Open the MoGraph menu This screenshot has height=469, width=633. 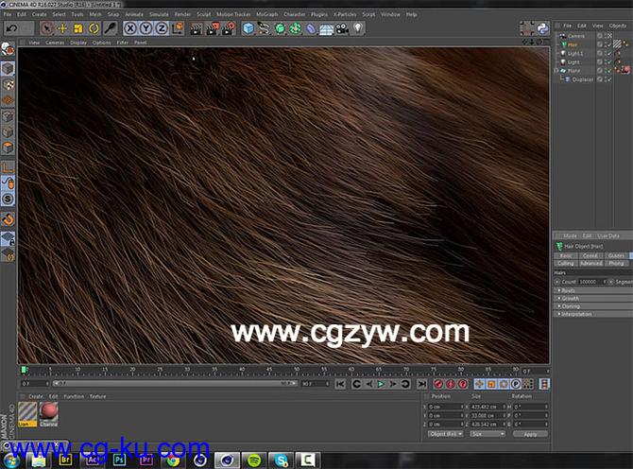click(266, 14)
